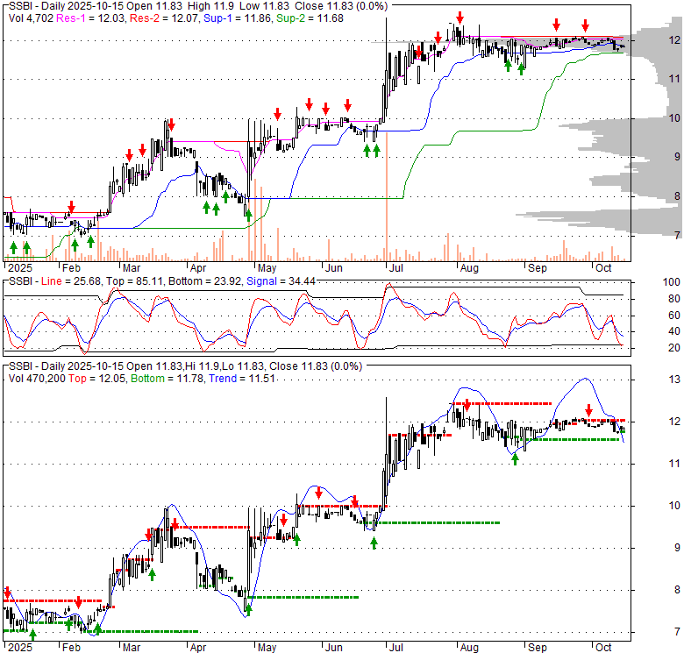Image resolution: width=684 pixels, height=653 pixels.
Task: Click the High 11.9 value in top header
Action: (x=210, y=6)
